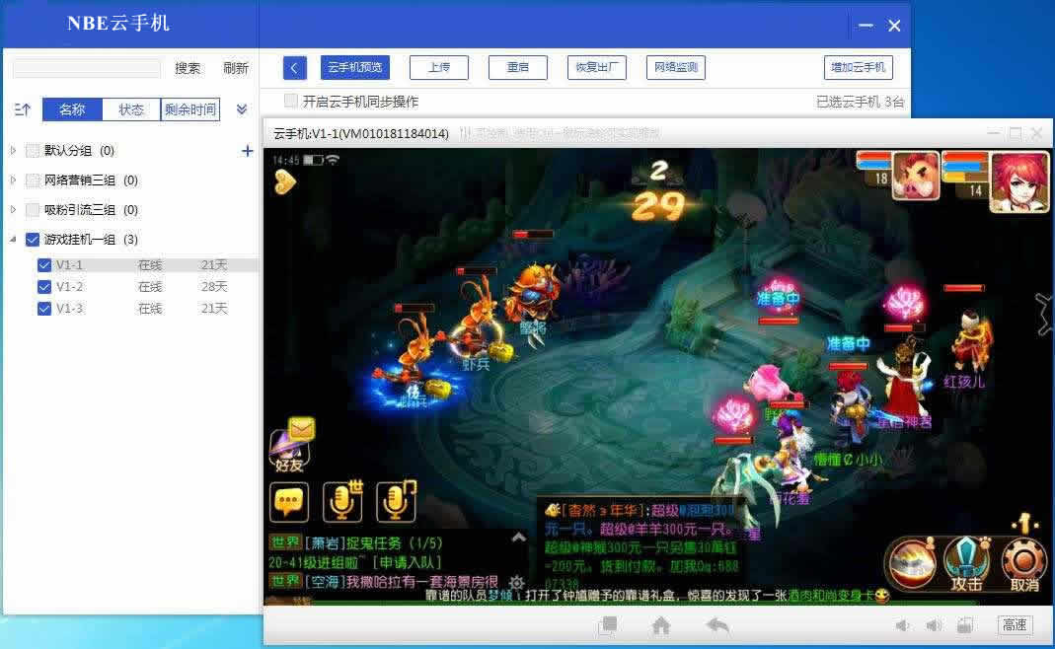The width and height of the screenshot is (1055, 649).
Task: Click the 刷新 refresh link
Action: pyautogui.click(x=236, y=68)
